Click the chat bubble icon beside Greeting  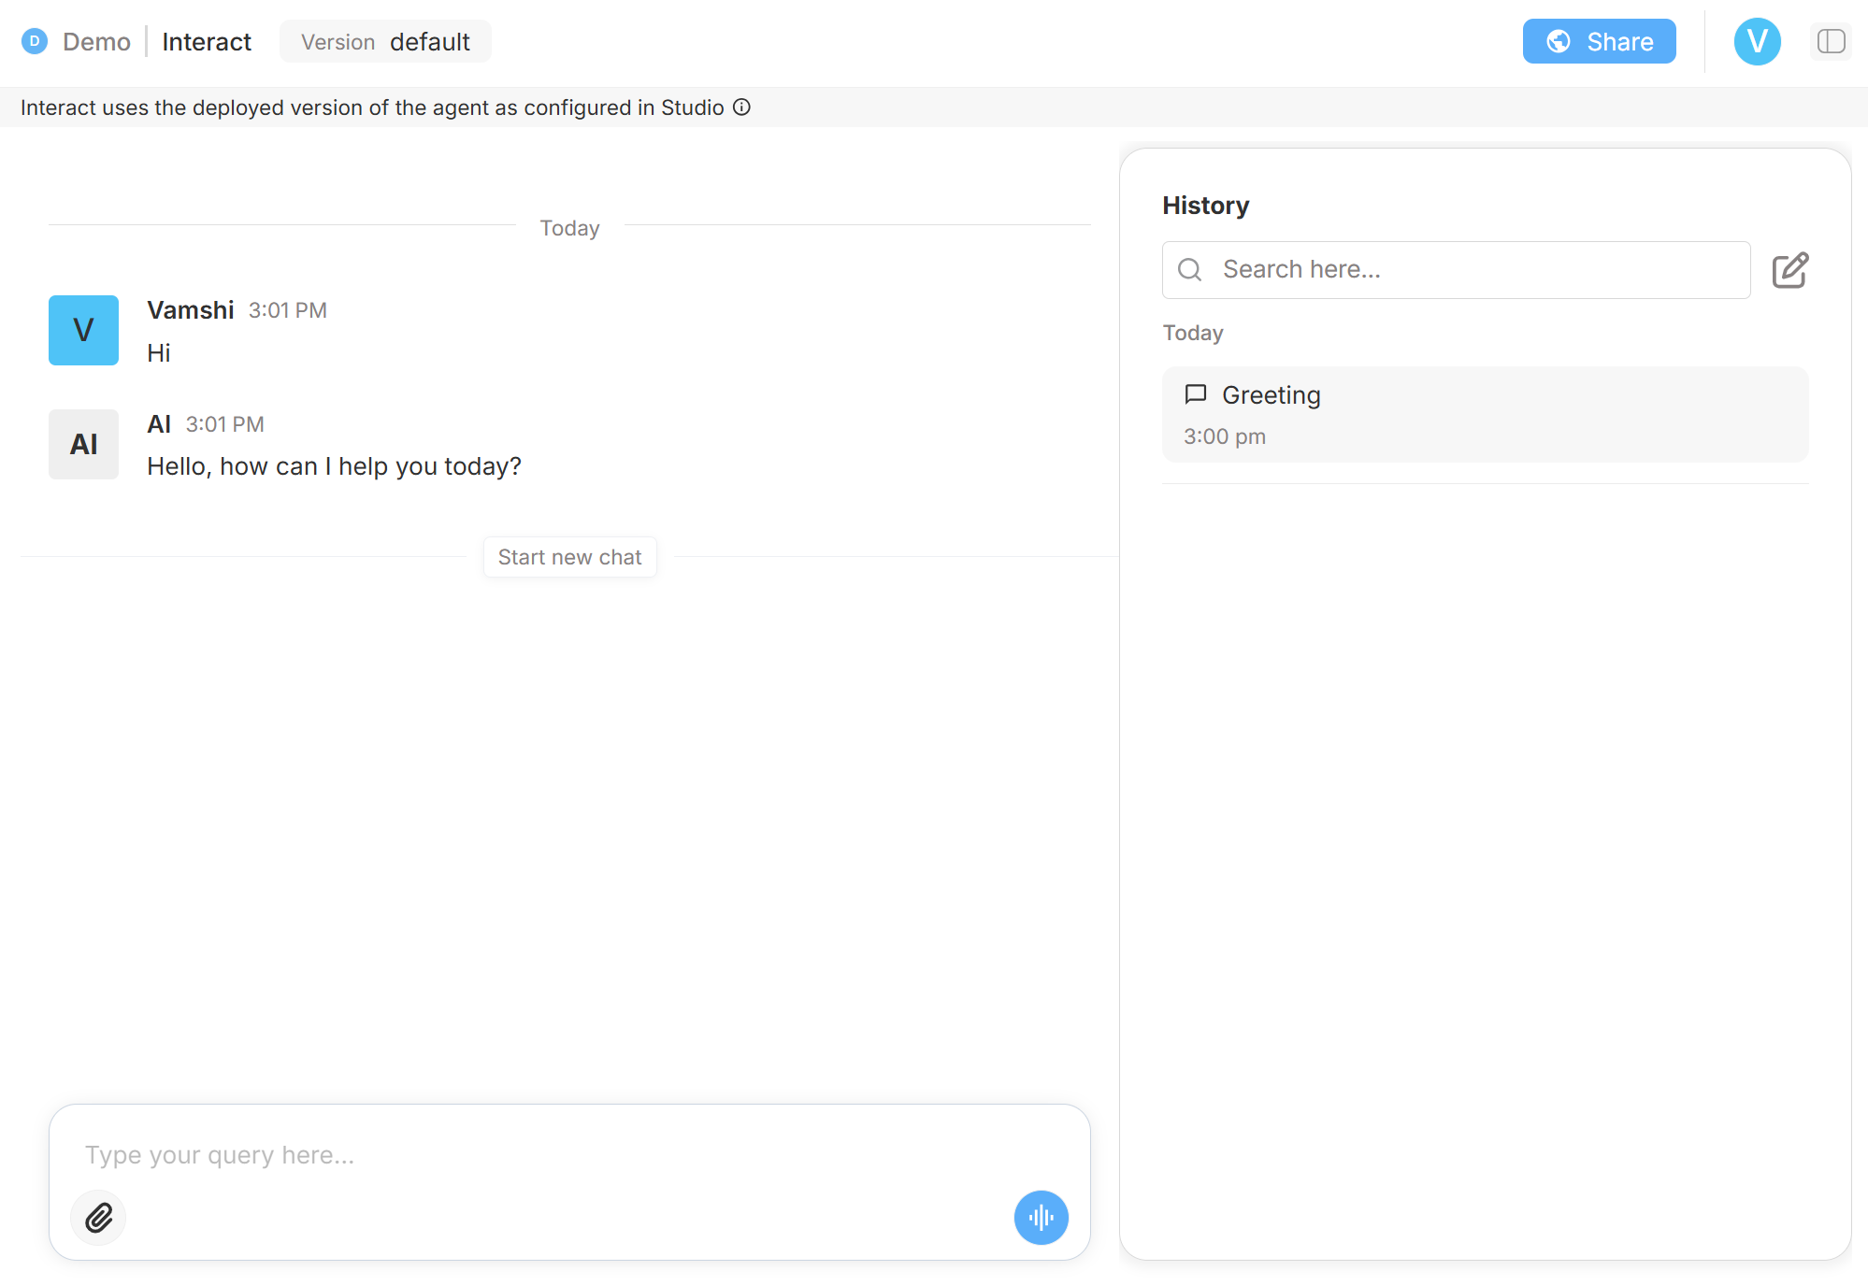click(1195, 394)
